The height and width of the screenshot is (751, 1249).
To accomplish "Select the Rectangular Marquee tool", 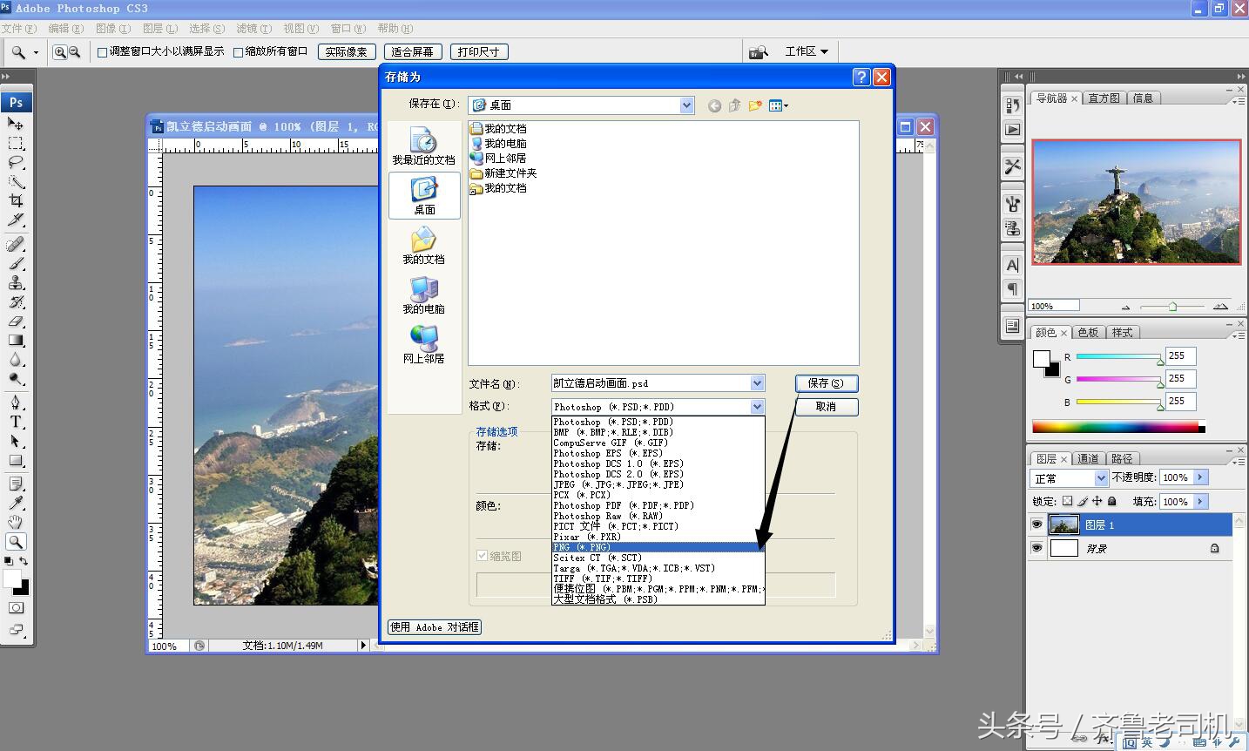I will 16,143.
